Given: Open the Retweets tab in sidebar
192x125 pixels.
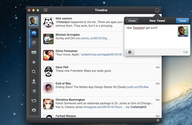Looking at the screenshot, I should [x=34, y=101].
